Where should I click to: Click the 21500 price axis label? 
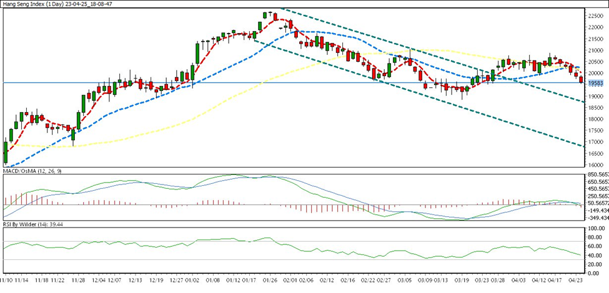(x=597, y=39)
